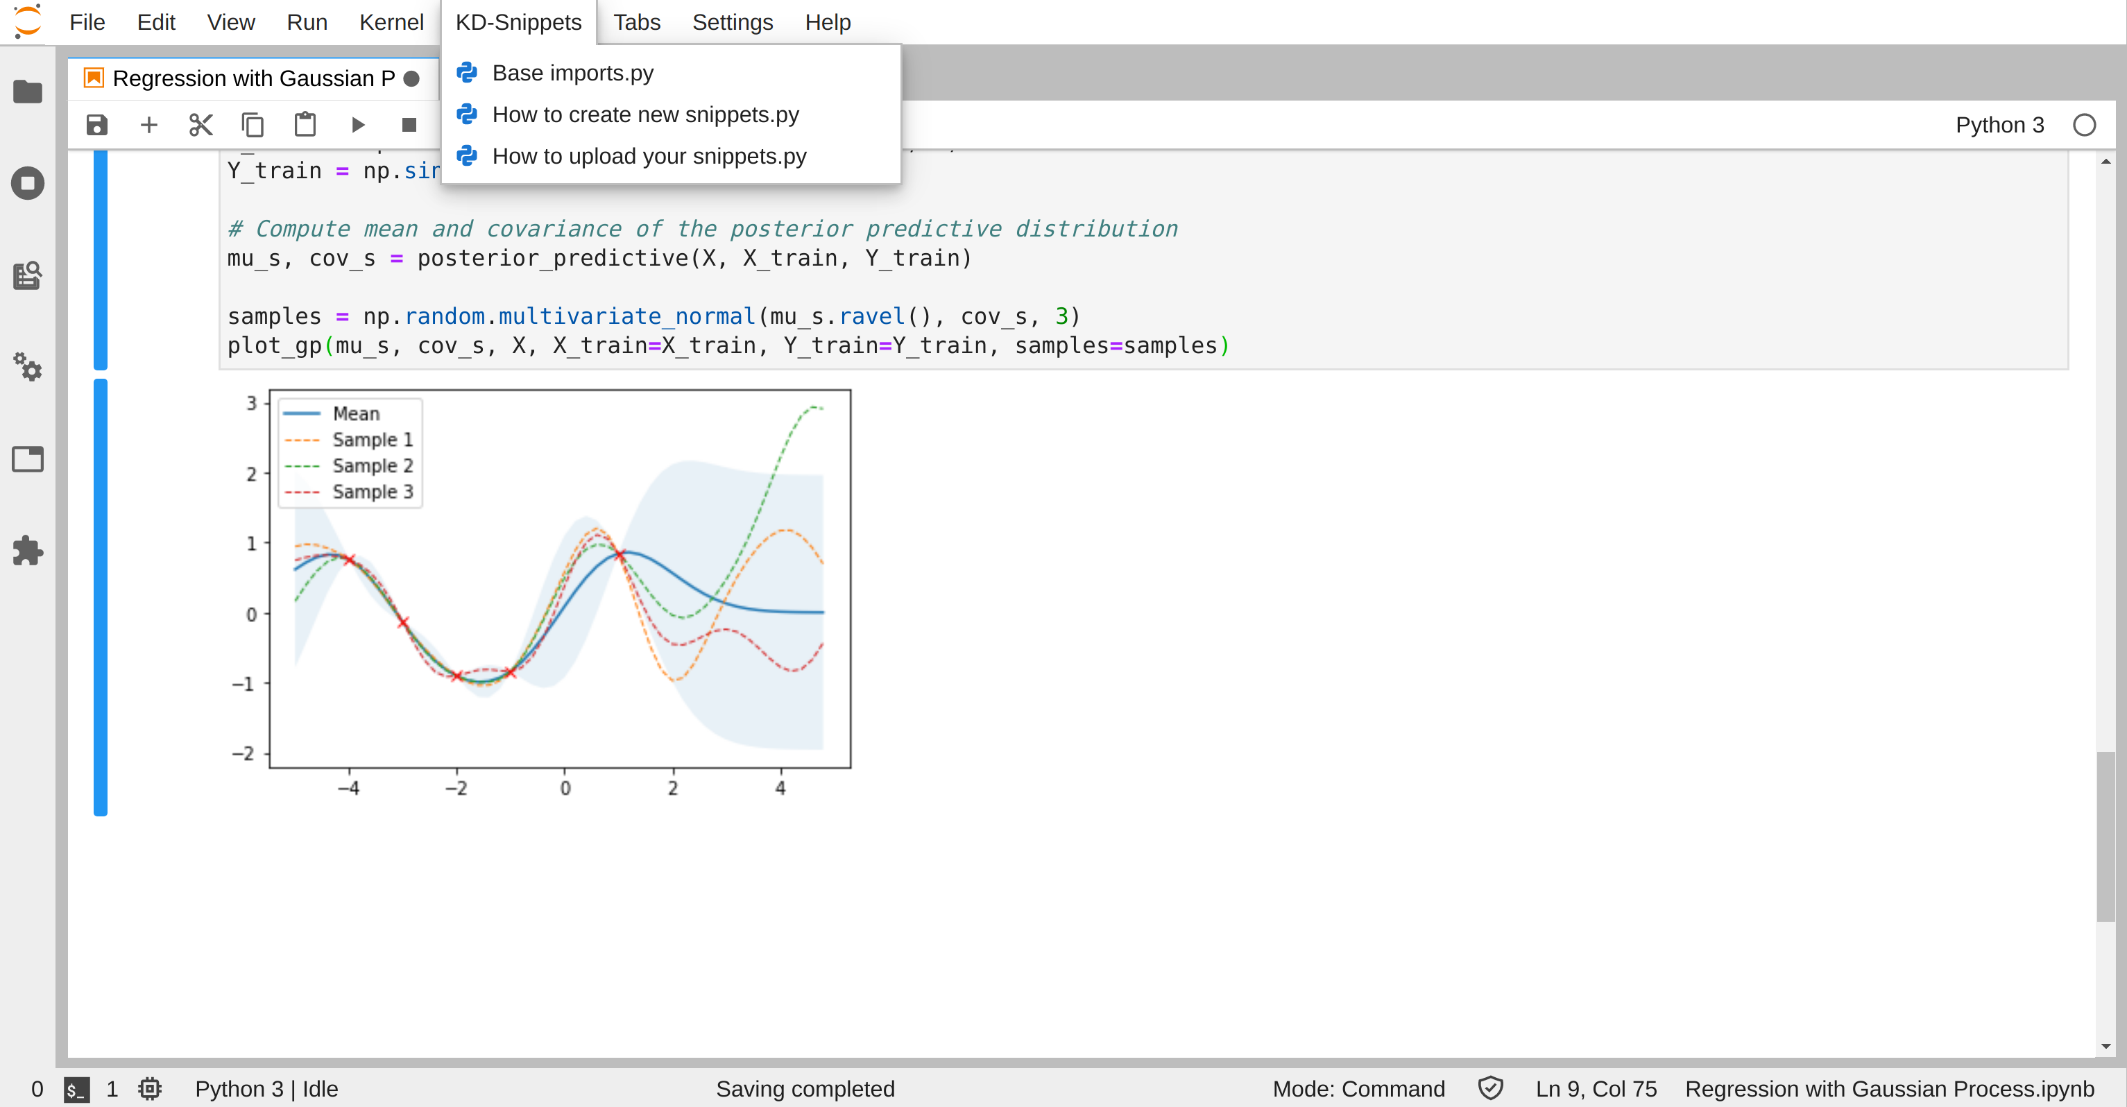The height and width of the screenshot is (1107, 2127).
Task: Click Mode: Command status entry
Action: pyautogui.click(x=1358, y=1089)
